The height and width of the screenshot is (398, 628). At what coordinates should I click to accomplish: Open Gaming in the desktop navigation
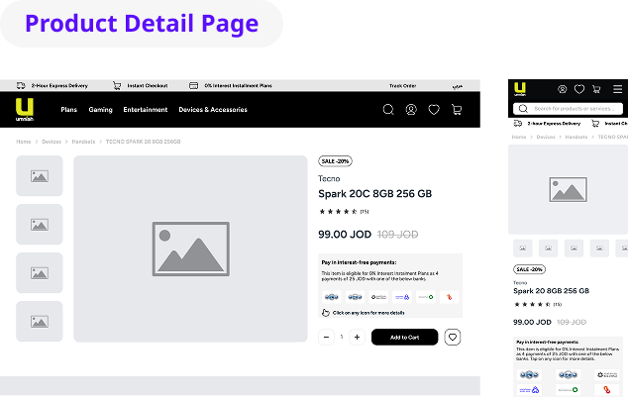[100, 109]
